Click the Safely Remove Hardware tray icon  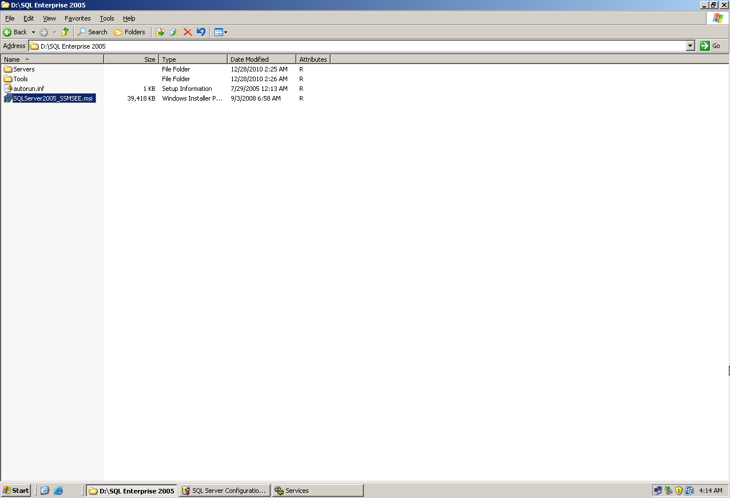tap(668, 491)
